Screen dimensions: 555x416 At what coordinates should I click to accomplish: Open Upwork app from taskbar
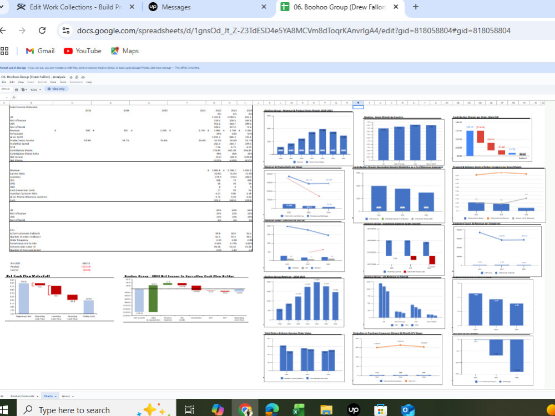click(353, 410)
